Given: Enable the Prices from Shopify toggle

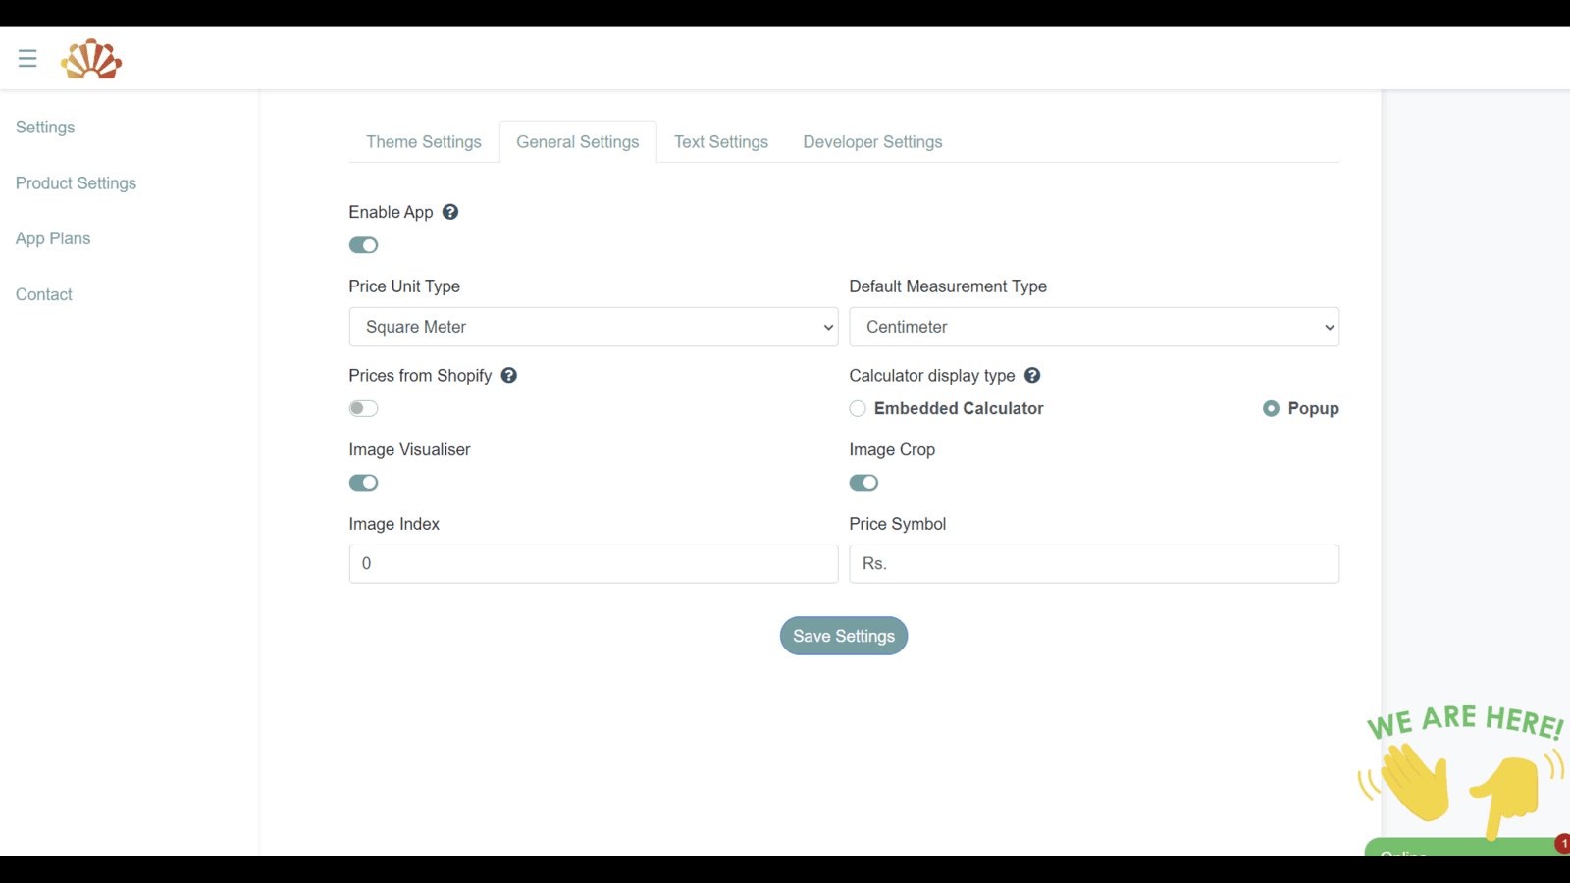Looking at the screenshot, I should point(363,408).
